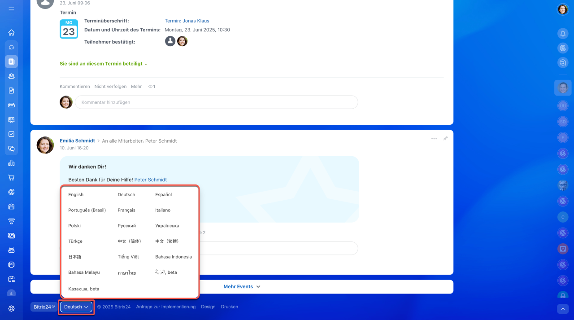574x320 pixels.
Task: Choose Italiano in the language list
Action: point(163,210)
